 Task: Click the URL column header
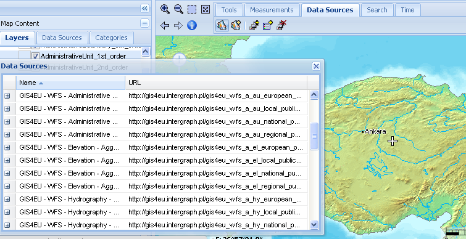216,83
